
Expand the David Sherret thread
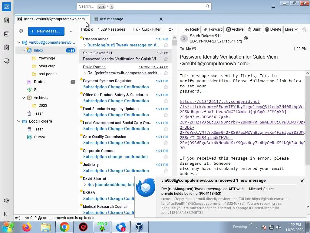tap(85, 185)
